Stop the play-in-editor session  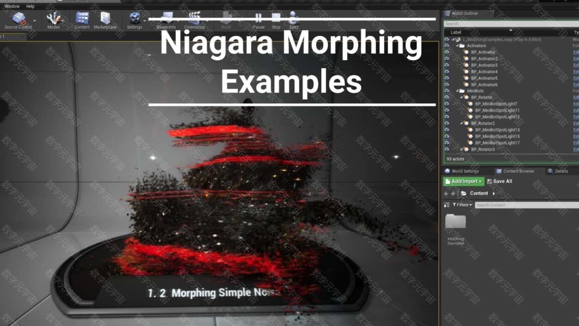coord(276,18)
